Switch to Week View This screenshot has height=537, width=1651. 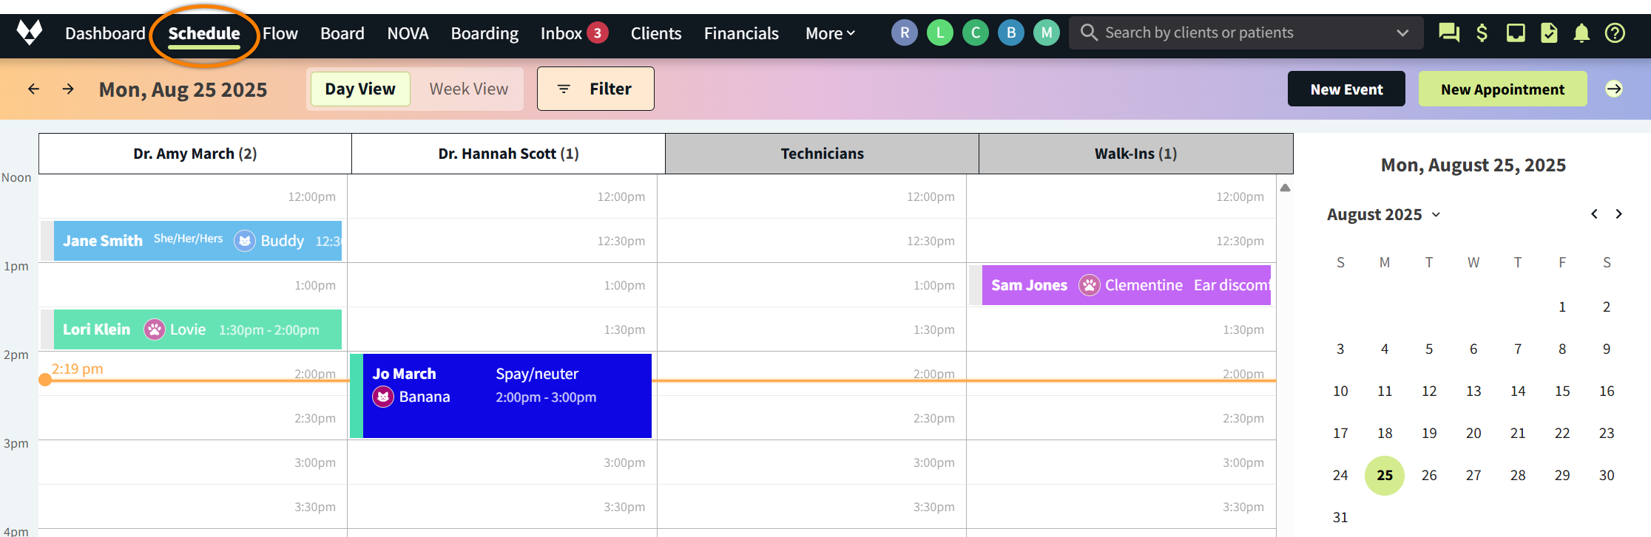468,89
